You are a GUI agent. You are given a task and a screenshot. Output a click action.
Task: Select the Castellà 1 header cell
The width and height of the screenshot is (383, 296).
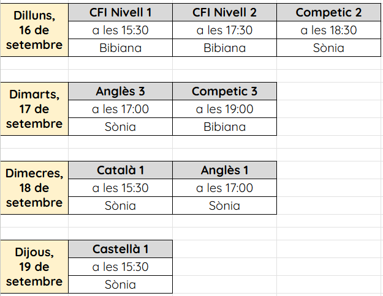[120, 249]
